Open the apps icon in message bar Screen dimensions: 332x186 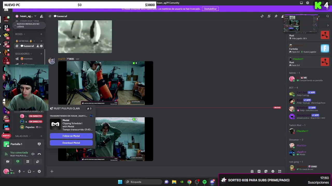(x=280, y=171)
